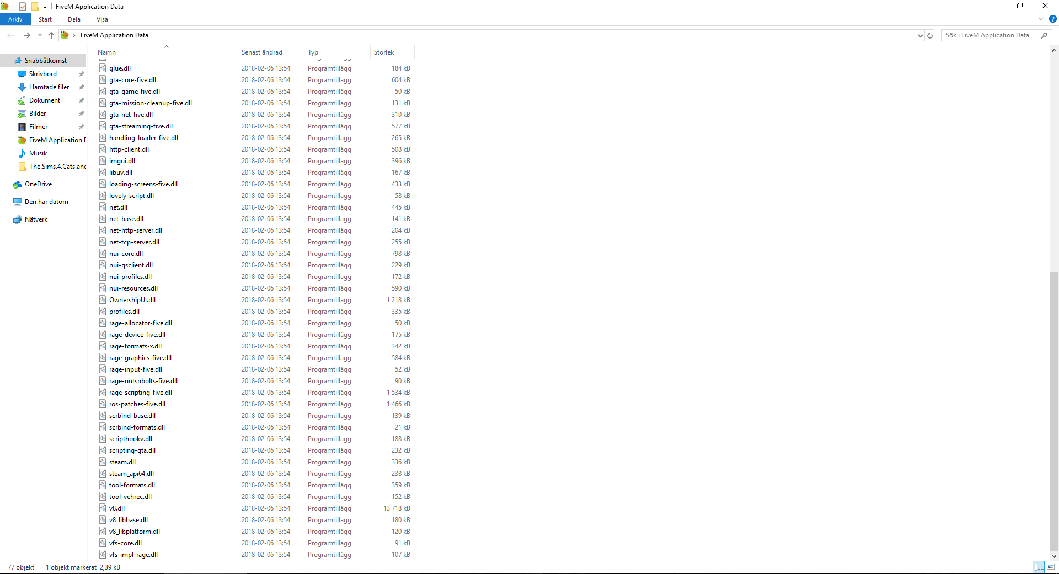Open Skrivbord in the navigation pane
This screenshot has height=574, width=1059.
(43, 74)
